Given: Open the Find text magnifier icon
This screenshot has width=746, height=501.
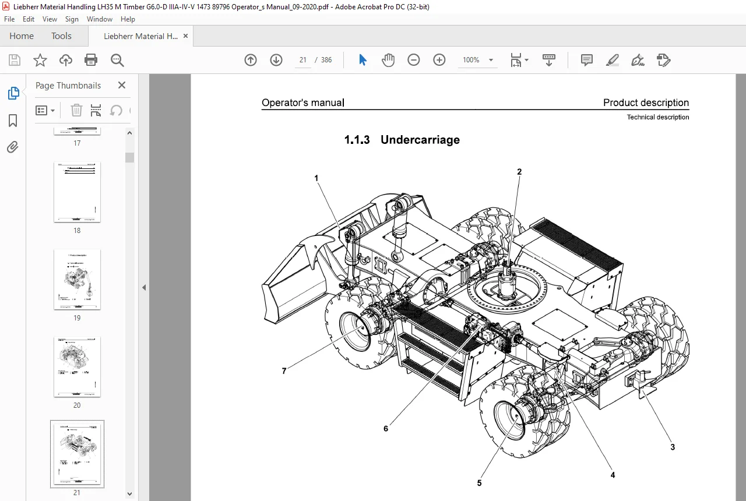Looking at the screenshot, I should pyautogui.click(x=117, y=60).
